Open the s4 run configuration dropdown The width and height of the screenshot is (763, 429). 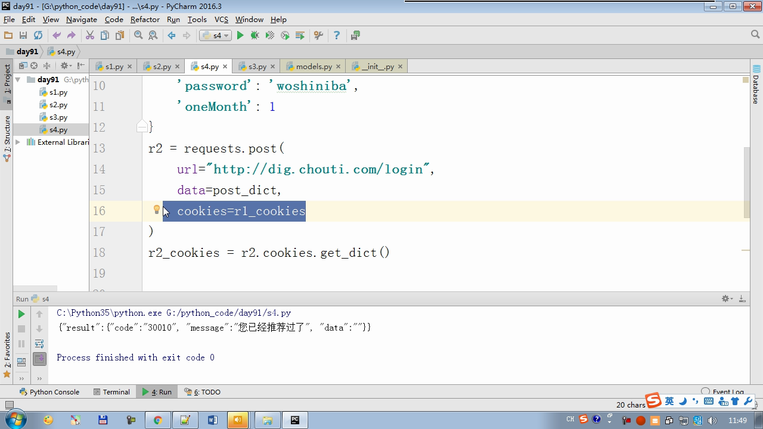click(215, 36)
